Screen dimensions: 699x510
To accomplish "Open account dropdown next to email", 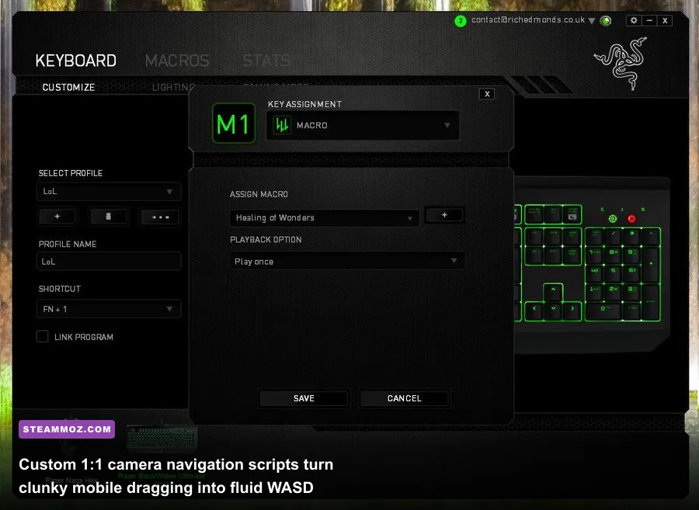I will 592,21.
